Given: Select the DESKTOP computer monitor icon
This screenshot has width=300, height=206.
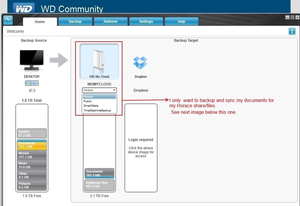Looking at the screenshot, I should (32, 60).
